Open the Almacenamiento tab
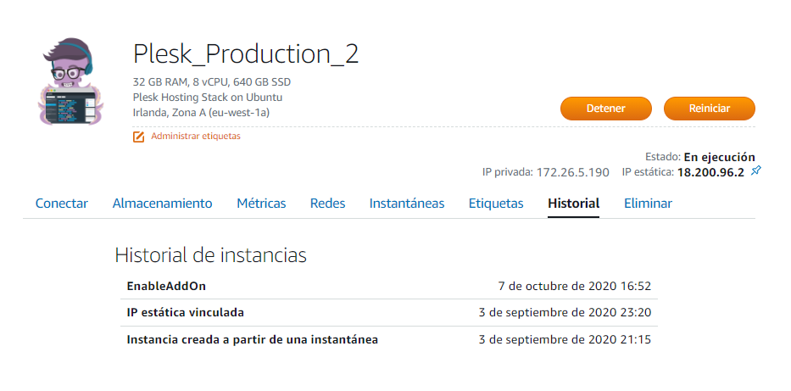This screenshot has width=791, height=391. point(162,204)
